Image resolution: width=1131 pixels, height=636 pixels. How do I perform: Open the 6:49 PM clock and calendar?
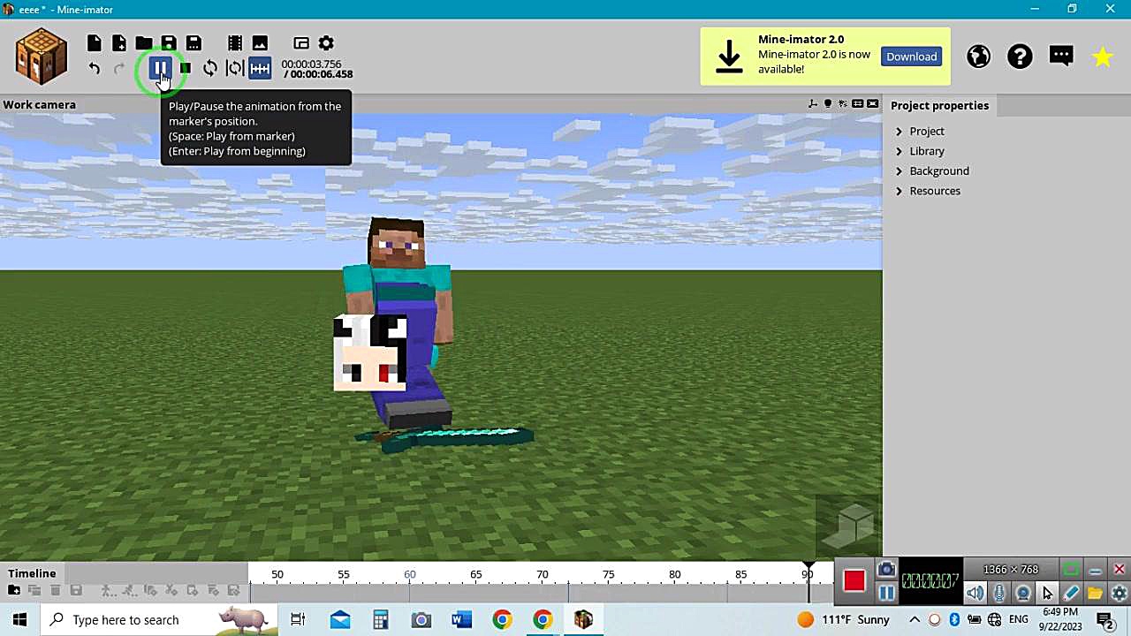pyautogui.click(x=1059, y=619)
